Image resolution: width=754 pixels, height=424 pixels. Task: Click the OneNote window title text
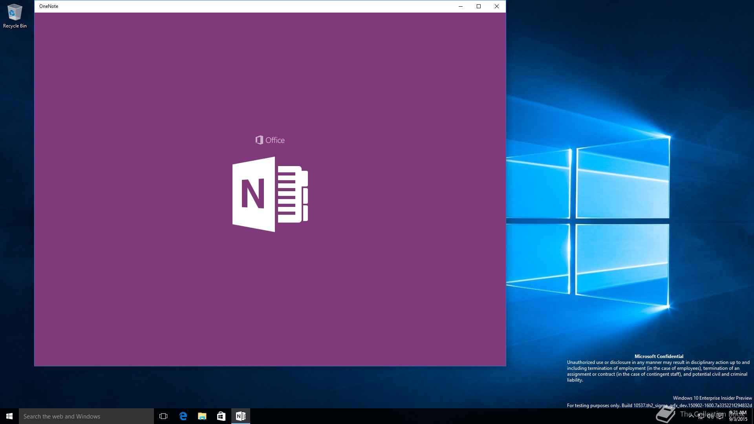point(49,6)
